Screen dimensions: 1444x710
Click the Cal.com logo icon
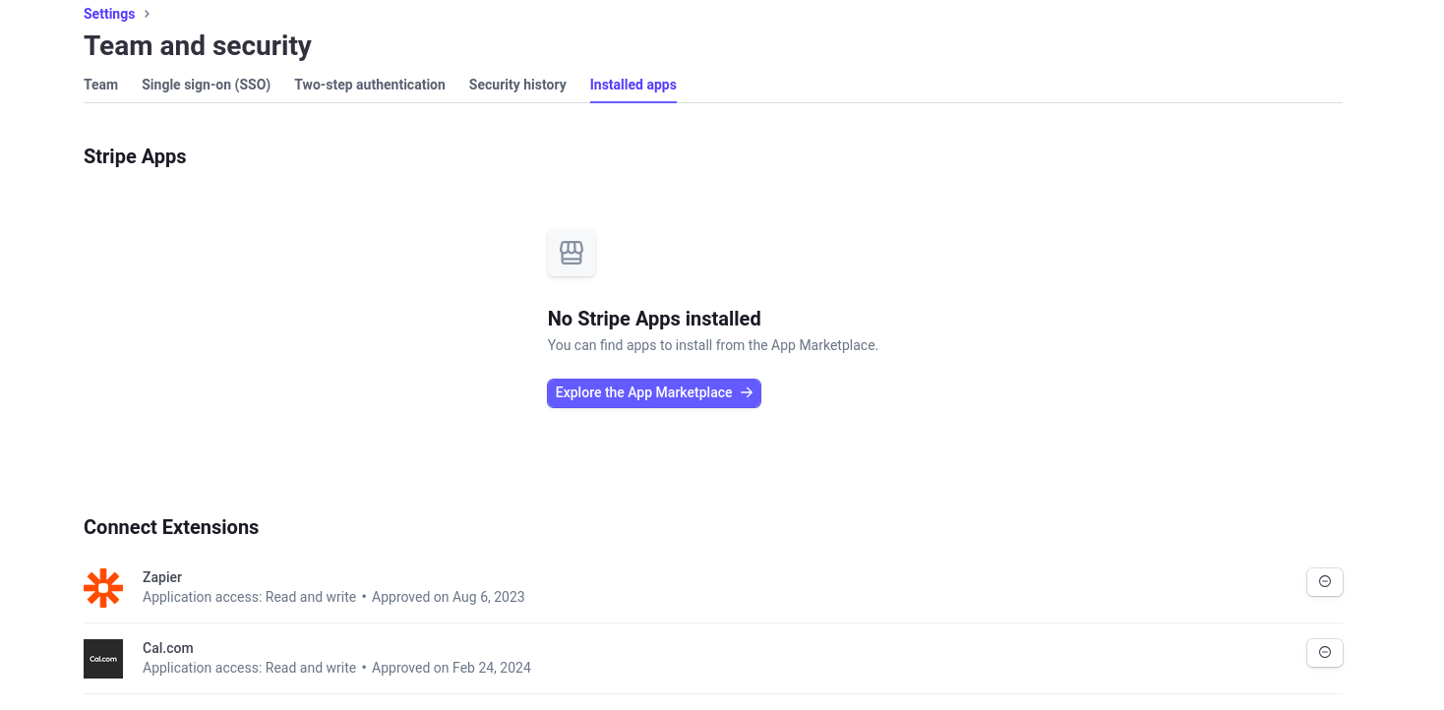[103, 659]
